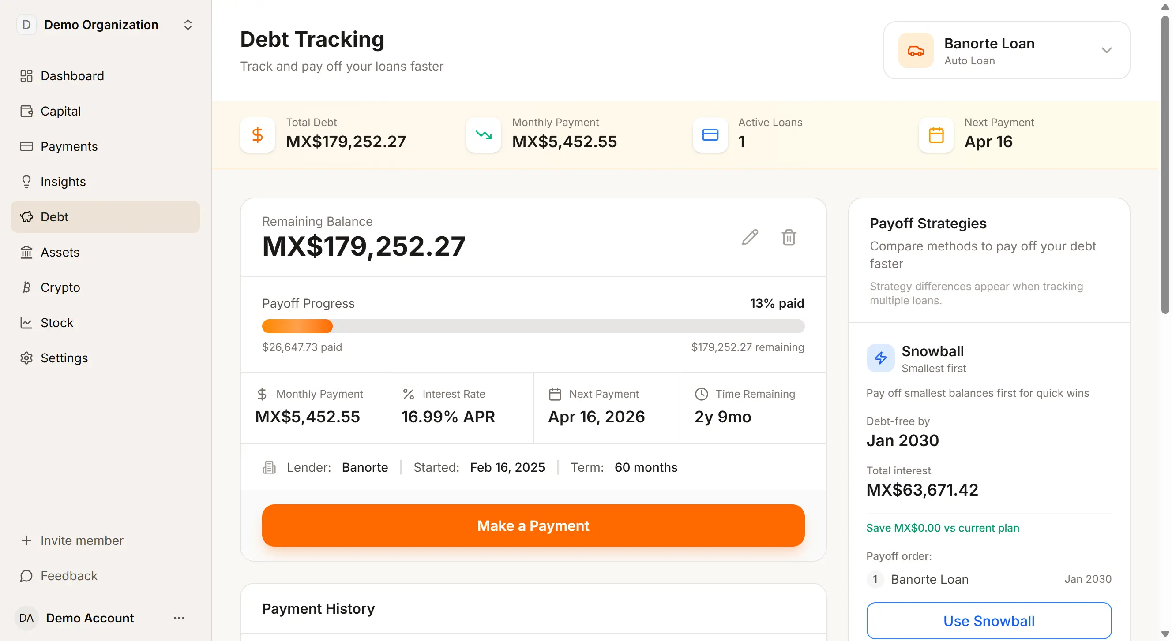
Task: Click the Feedback speech bubble icon
Action: click(26, 576)
